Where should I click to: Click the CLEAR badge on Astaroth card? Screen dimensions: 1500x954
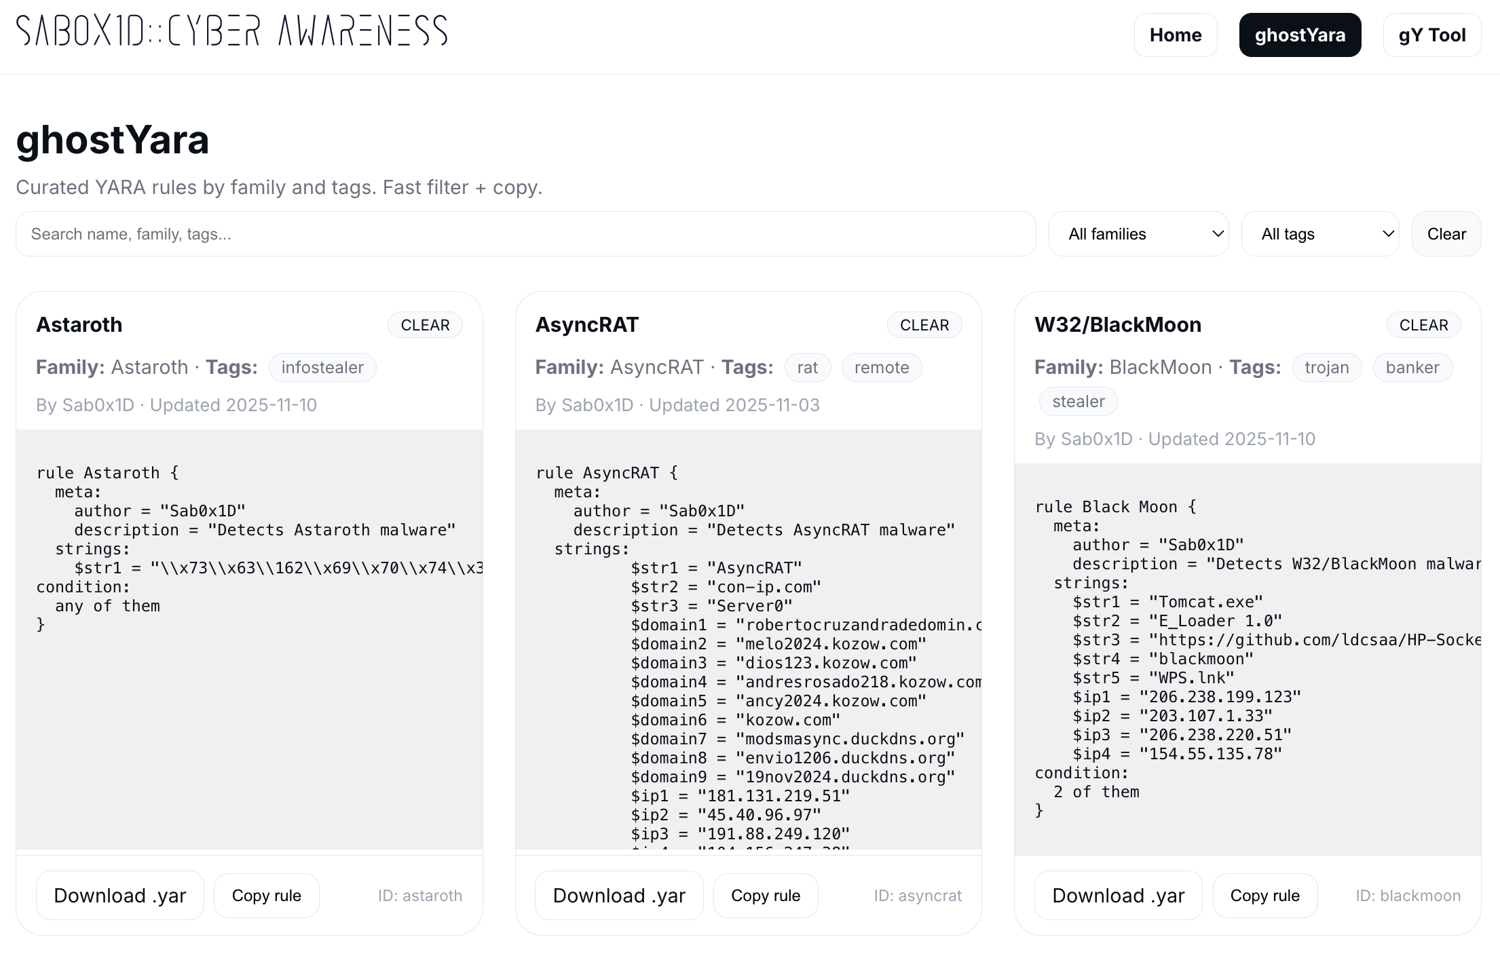point(425,325)
